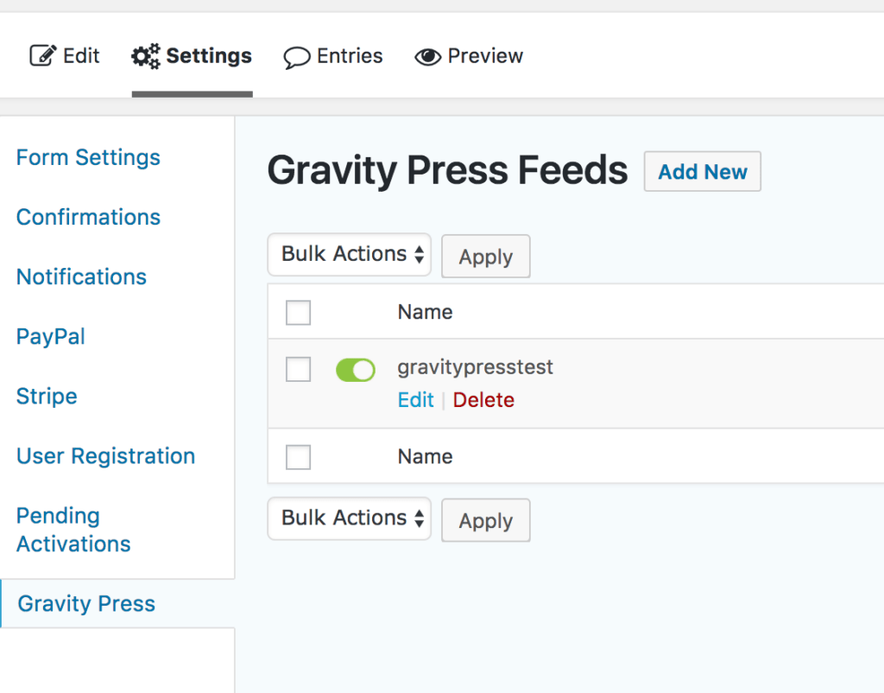Check select-all checkbox in table footer
Image resolution: width=884 pixels, height=693 pixels.
[x=298, y=457]
